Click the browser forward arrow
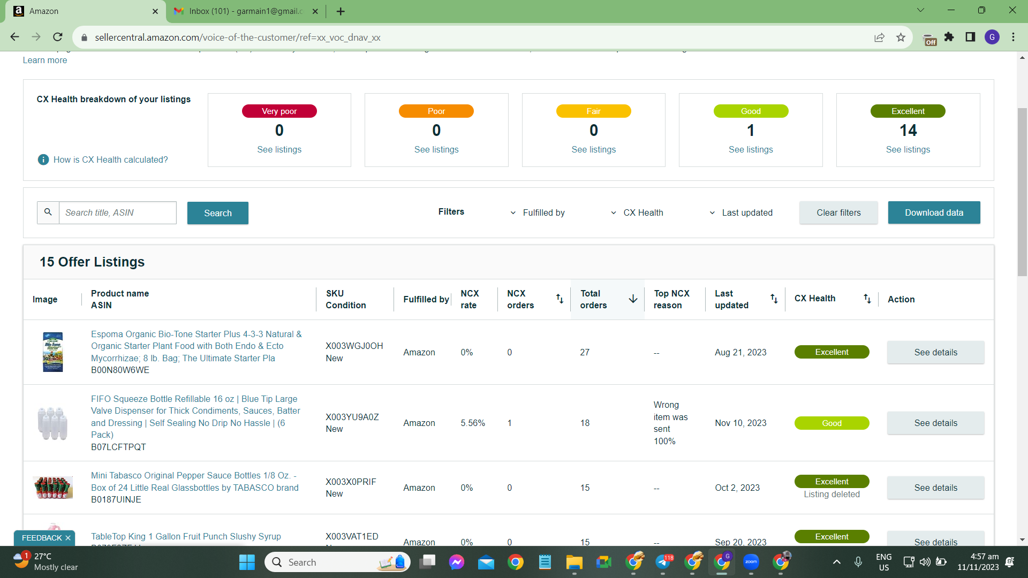Image resolution: width=1028 pixels, height=578 pixels. (36, 37)
